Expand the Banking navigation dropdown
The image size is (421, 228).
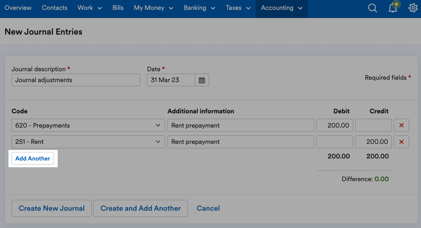coord(199,8)
